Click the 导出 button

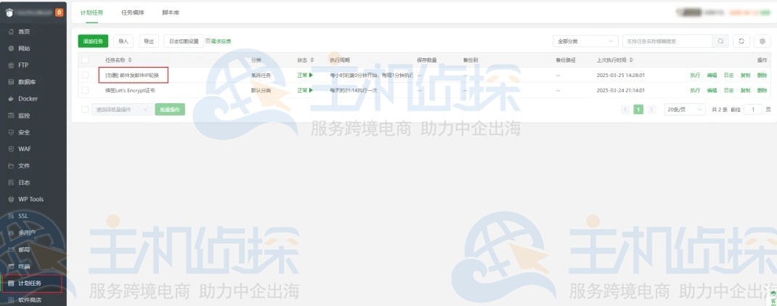pos(149,41)
